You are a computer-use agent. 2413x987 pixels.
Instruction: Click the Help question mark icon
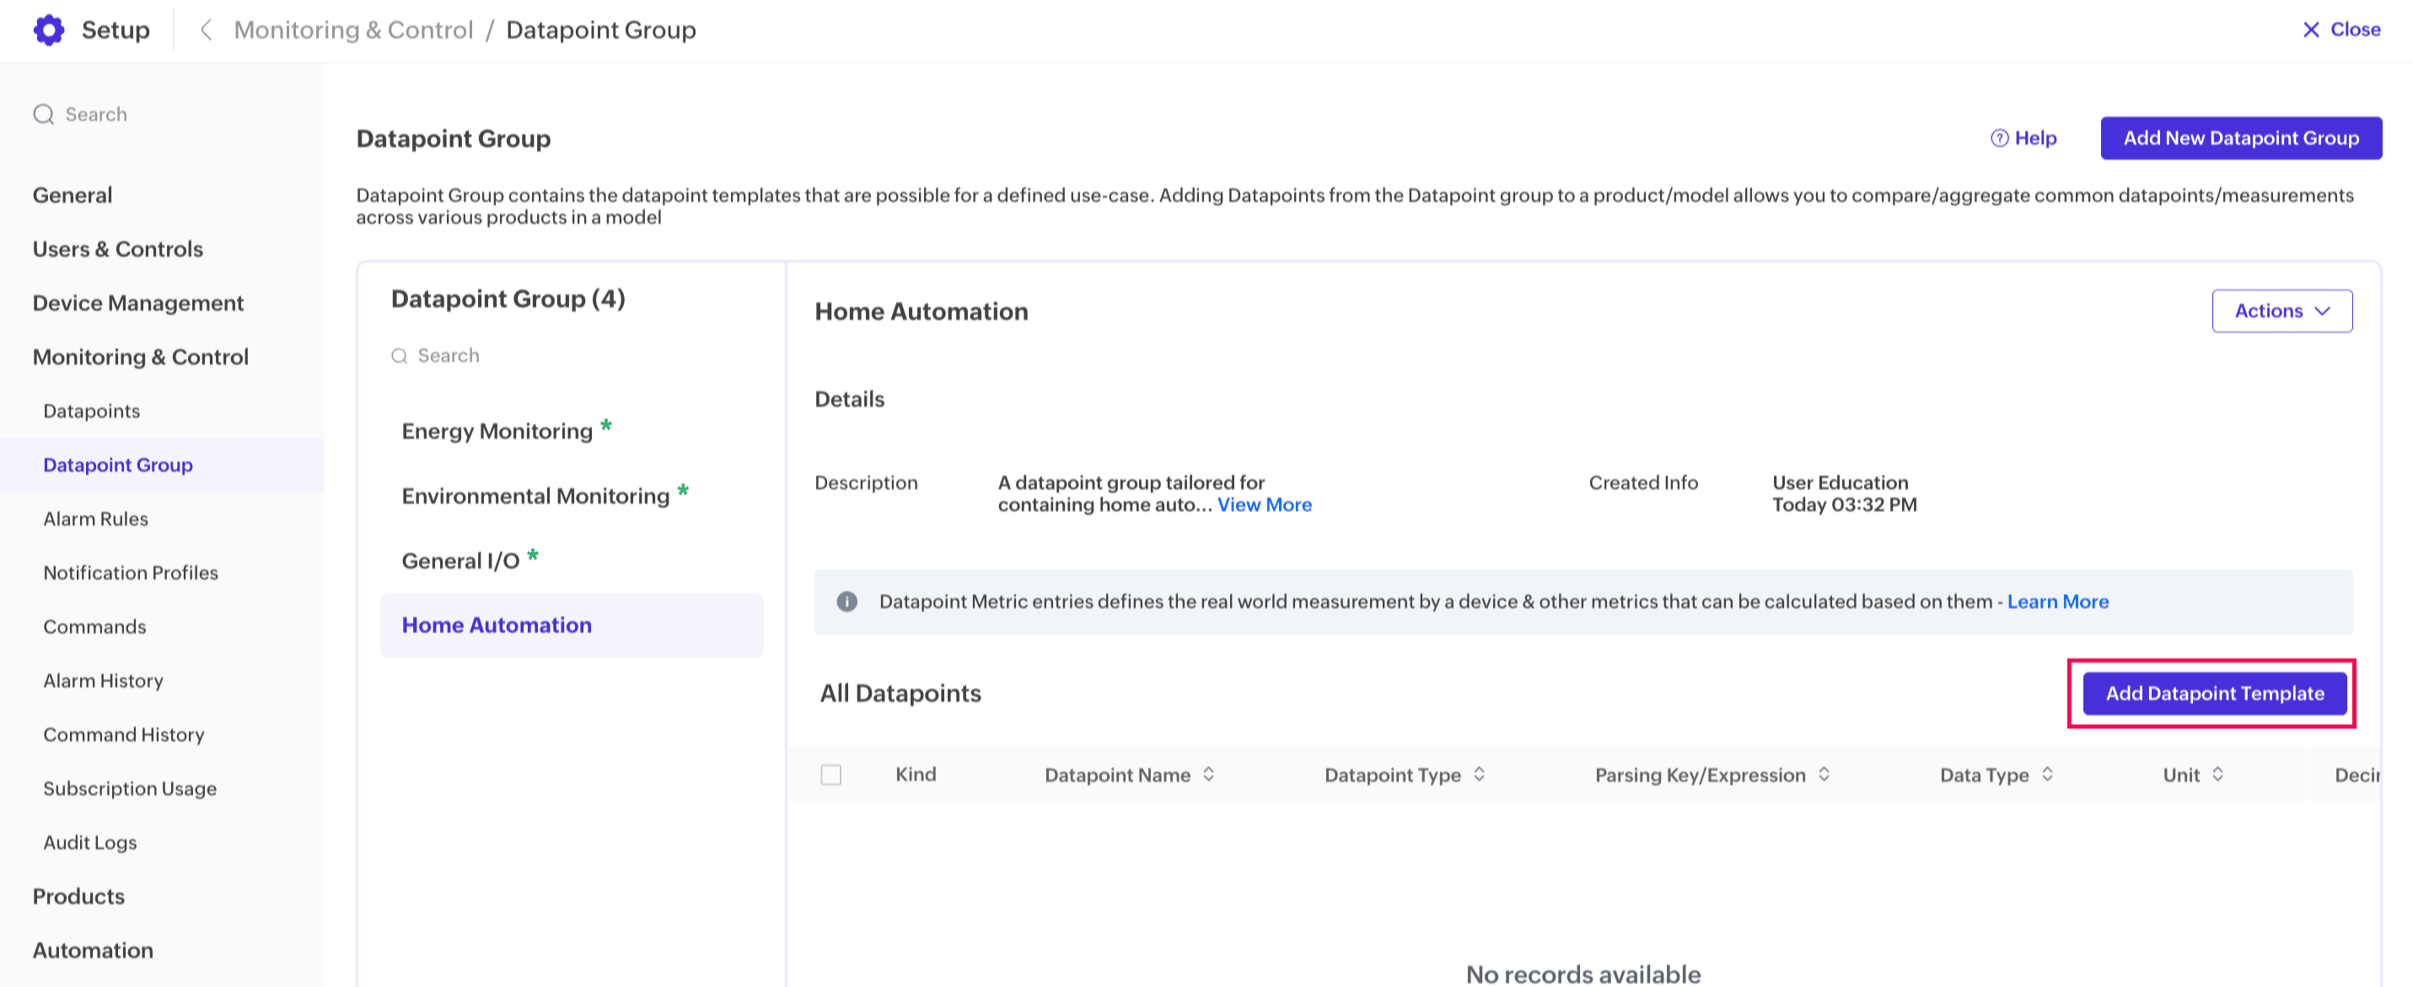[x=1999, y=137]
